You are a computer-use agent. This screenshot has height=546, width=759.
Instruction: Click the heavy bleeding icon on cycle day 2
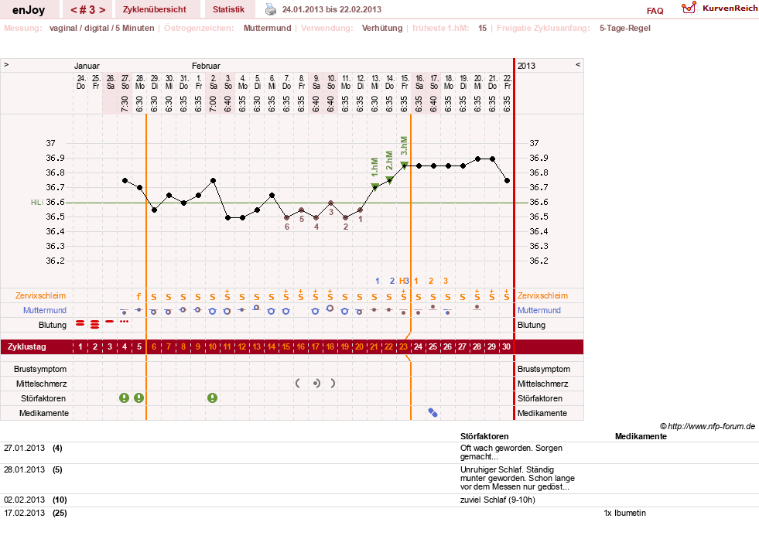pyautogui.click(x=95, y=324)
